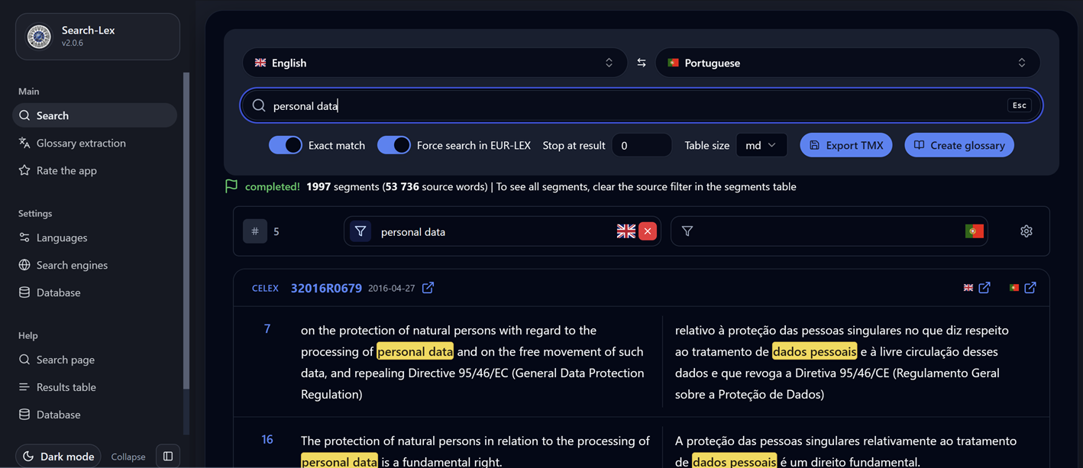Turn off Force search in EUR-LEX
This screenshot has width=1083, height=468.
click(394, 144)
